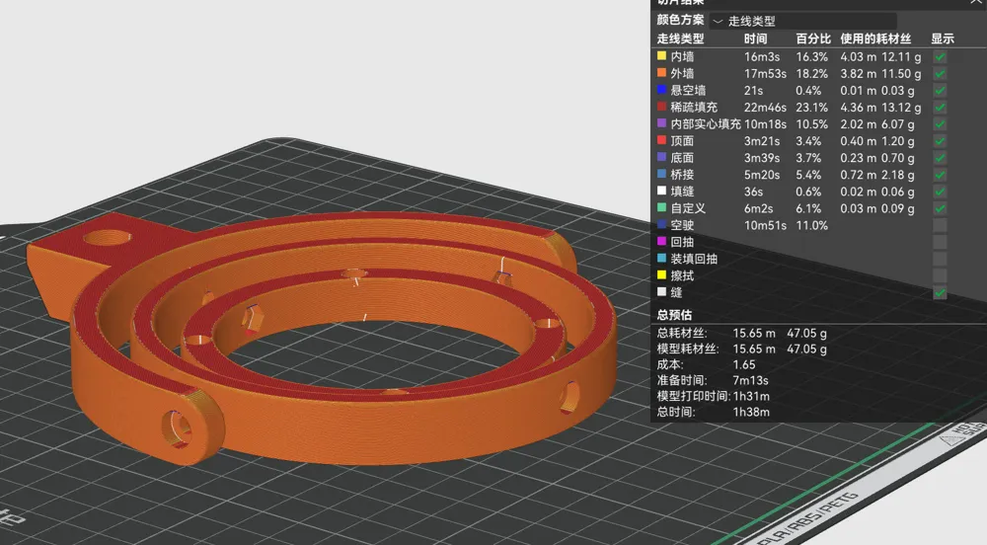Select the 内墙 time value 16m3s
987x545 pixels.
[x=762, y=57]
